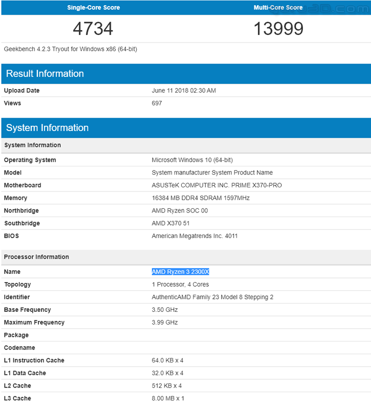Click the AuthenticAMD Family 23 identifier value
Screen dimensions: 371x407
[212, 297]
